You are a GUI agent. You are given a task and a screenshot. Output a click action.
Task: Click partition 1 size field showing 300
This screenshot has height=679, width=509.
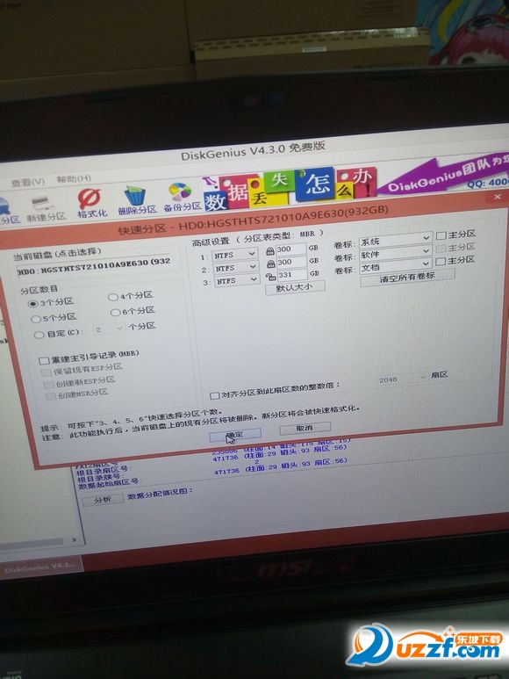pos(291,249)
